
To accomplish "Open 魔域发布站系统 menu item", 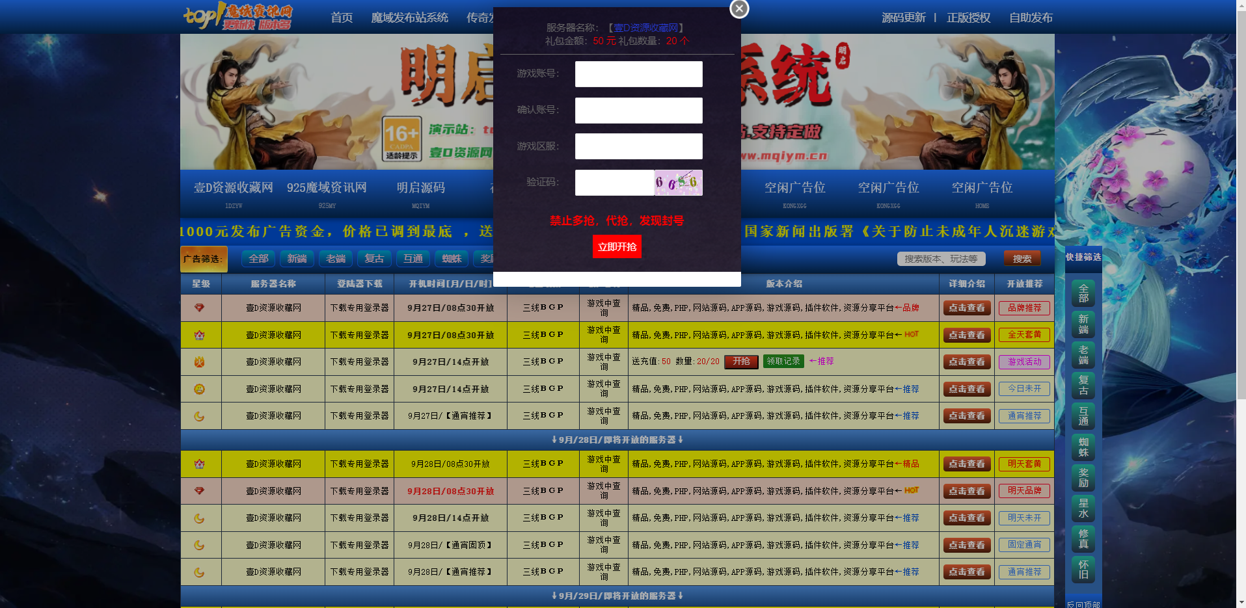I will click(x=410, y=18).
